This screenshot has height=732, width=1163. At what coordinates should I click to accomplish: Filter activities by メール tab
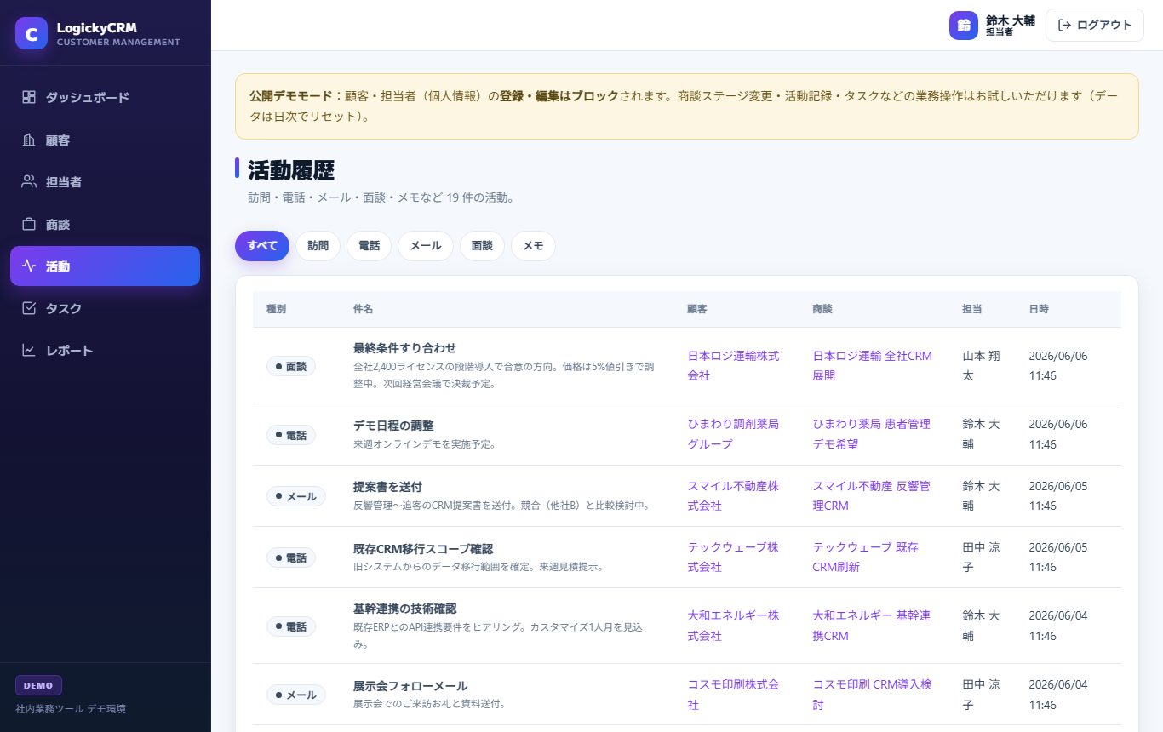point(426,245)
